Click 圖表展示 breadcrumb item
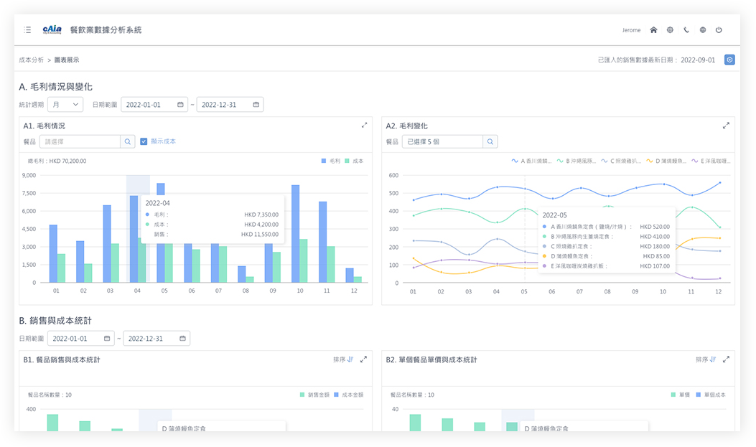The height and width of the screenshot is (447, 756). (x=67, y=60)
